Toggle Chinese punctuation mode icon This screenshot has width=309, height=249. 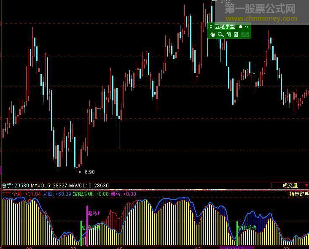(247, 27)
